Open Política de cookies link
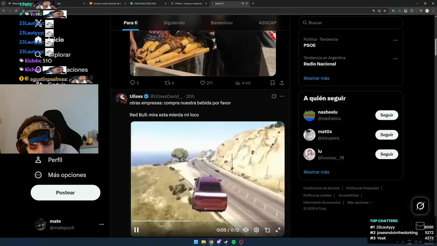This screenshot has width=437, height=246. [317, 195]
